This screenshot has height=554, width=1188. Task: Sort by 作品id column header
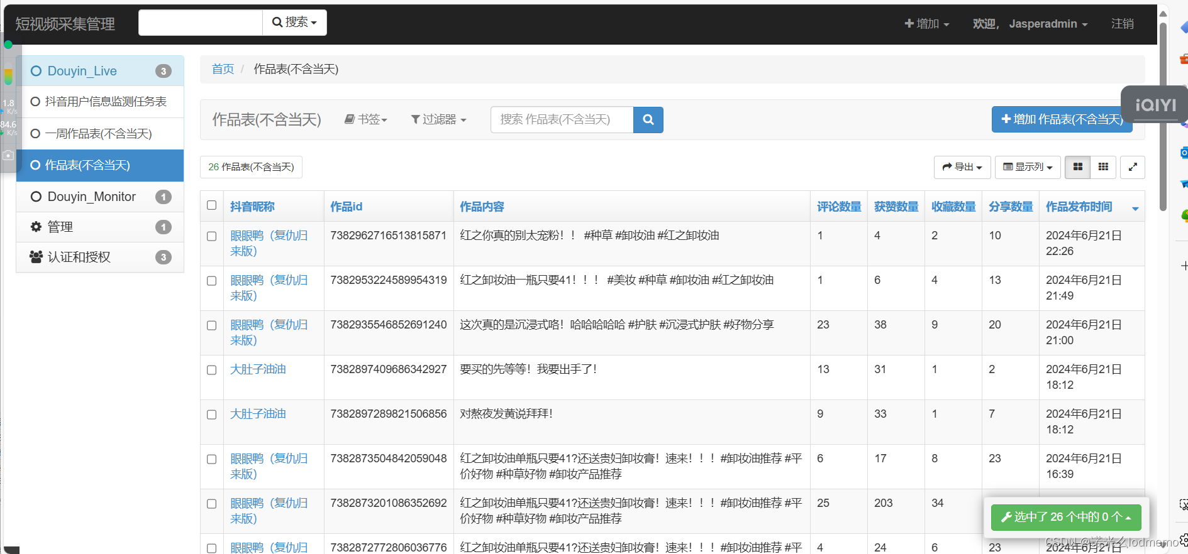[347, 207]
